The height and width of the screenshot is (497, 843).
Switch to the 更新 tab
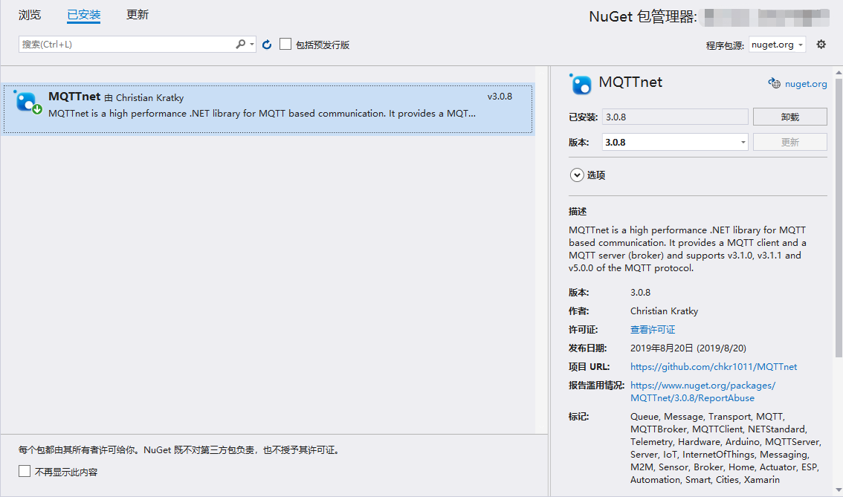(x=137, y=15)
